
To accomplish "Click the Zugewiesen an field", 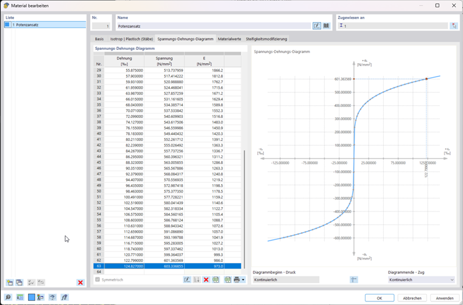I will [x=393, y=26].
